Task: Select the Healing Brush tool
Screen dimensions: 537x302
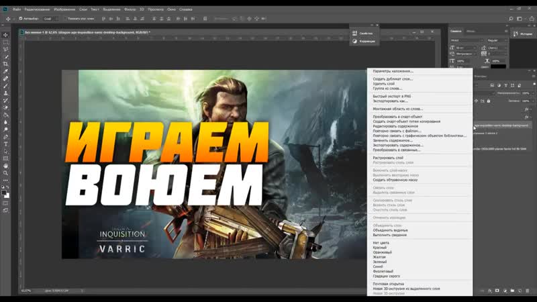Action: coord(5,79)
